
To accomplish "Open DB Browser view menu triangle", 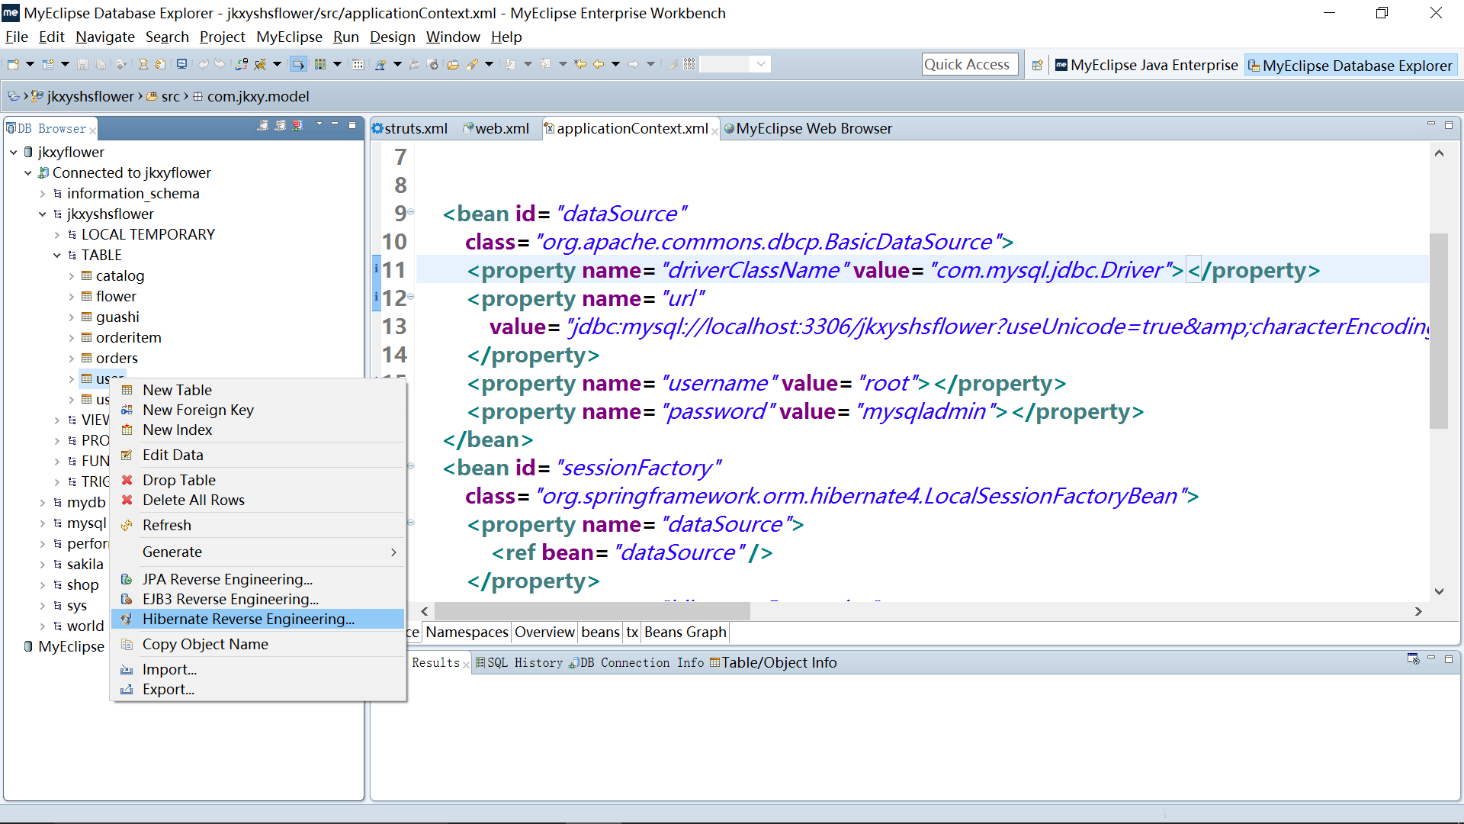I will (x=319, y=124).
